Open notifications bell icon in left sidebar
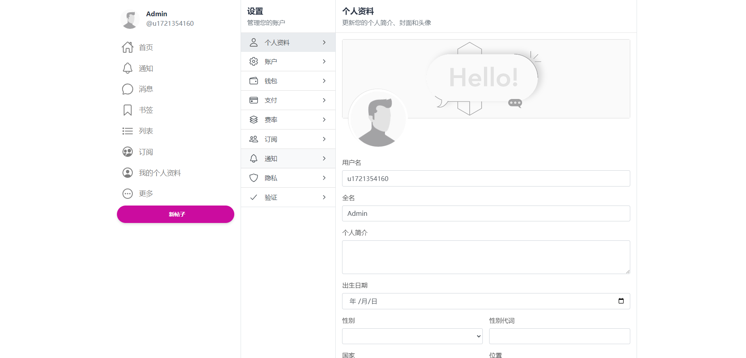The height and width of the screenshot is (358, 746). (x=128, y=68)
